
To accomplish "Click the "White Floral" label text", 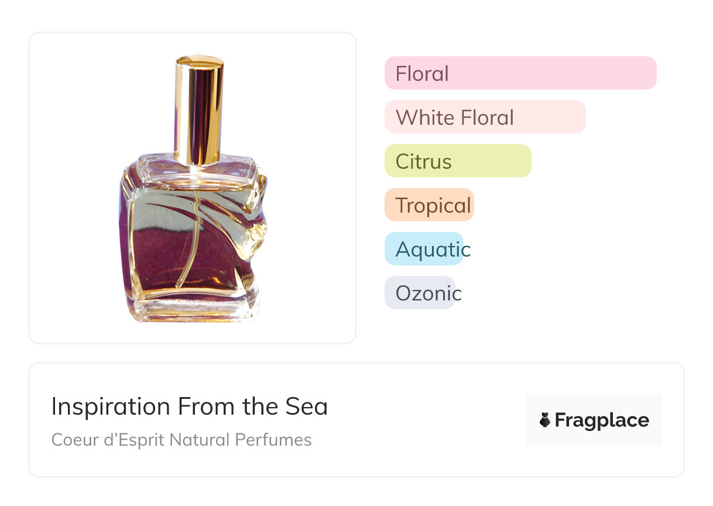I will pyautogui.click(x=454, y=117).
